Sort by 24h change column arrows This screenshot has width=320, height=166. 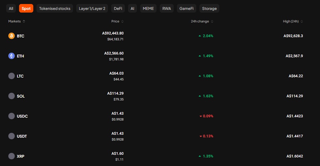click(212, 21)
